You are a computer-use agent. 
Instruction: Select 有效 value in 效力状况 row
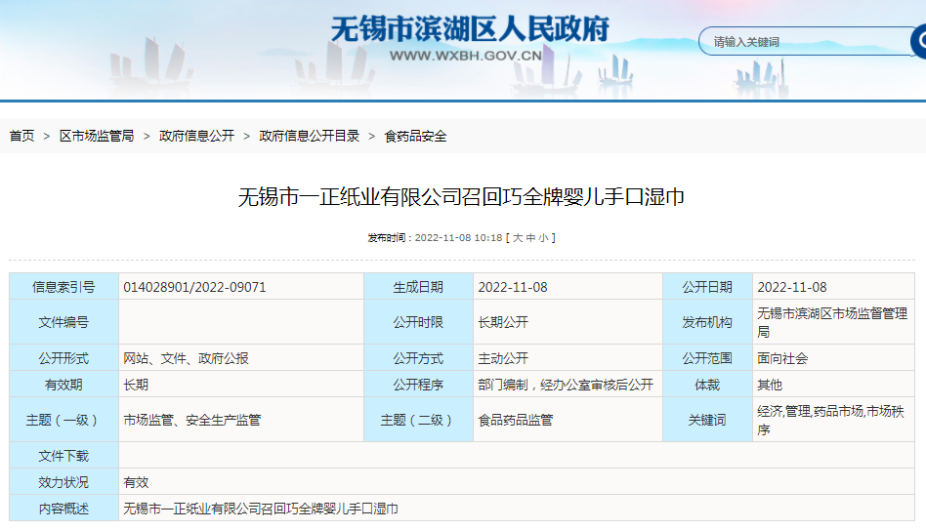click(136, 482)
